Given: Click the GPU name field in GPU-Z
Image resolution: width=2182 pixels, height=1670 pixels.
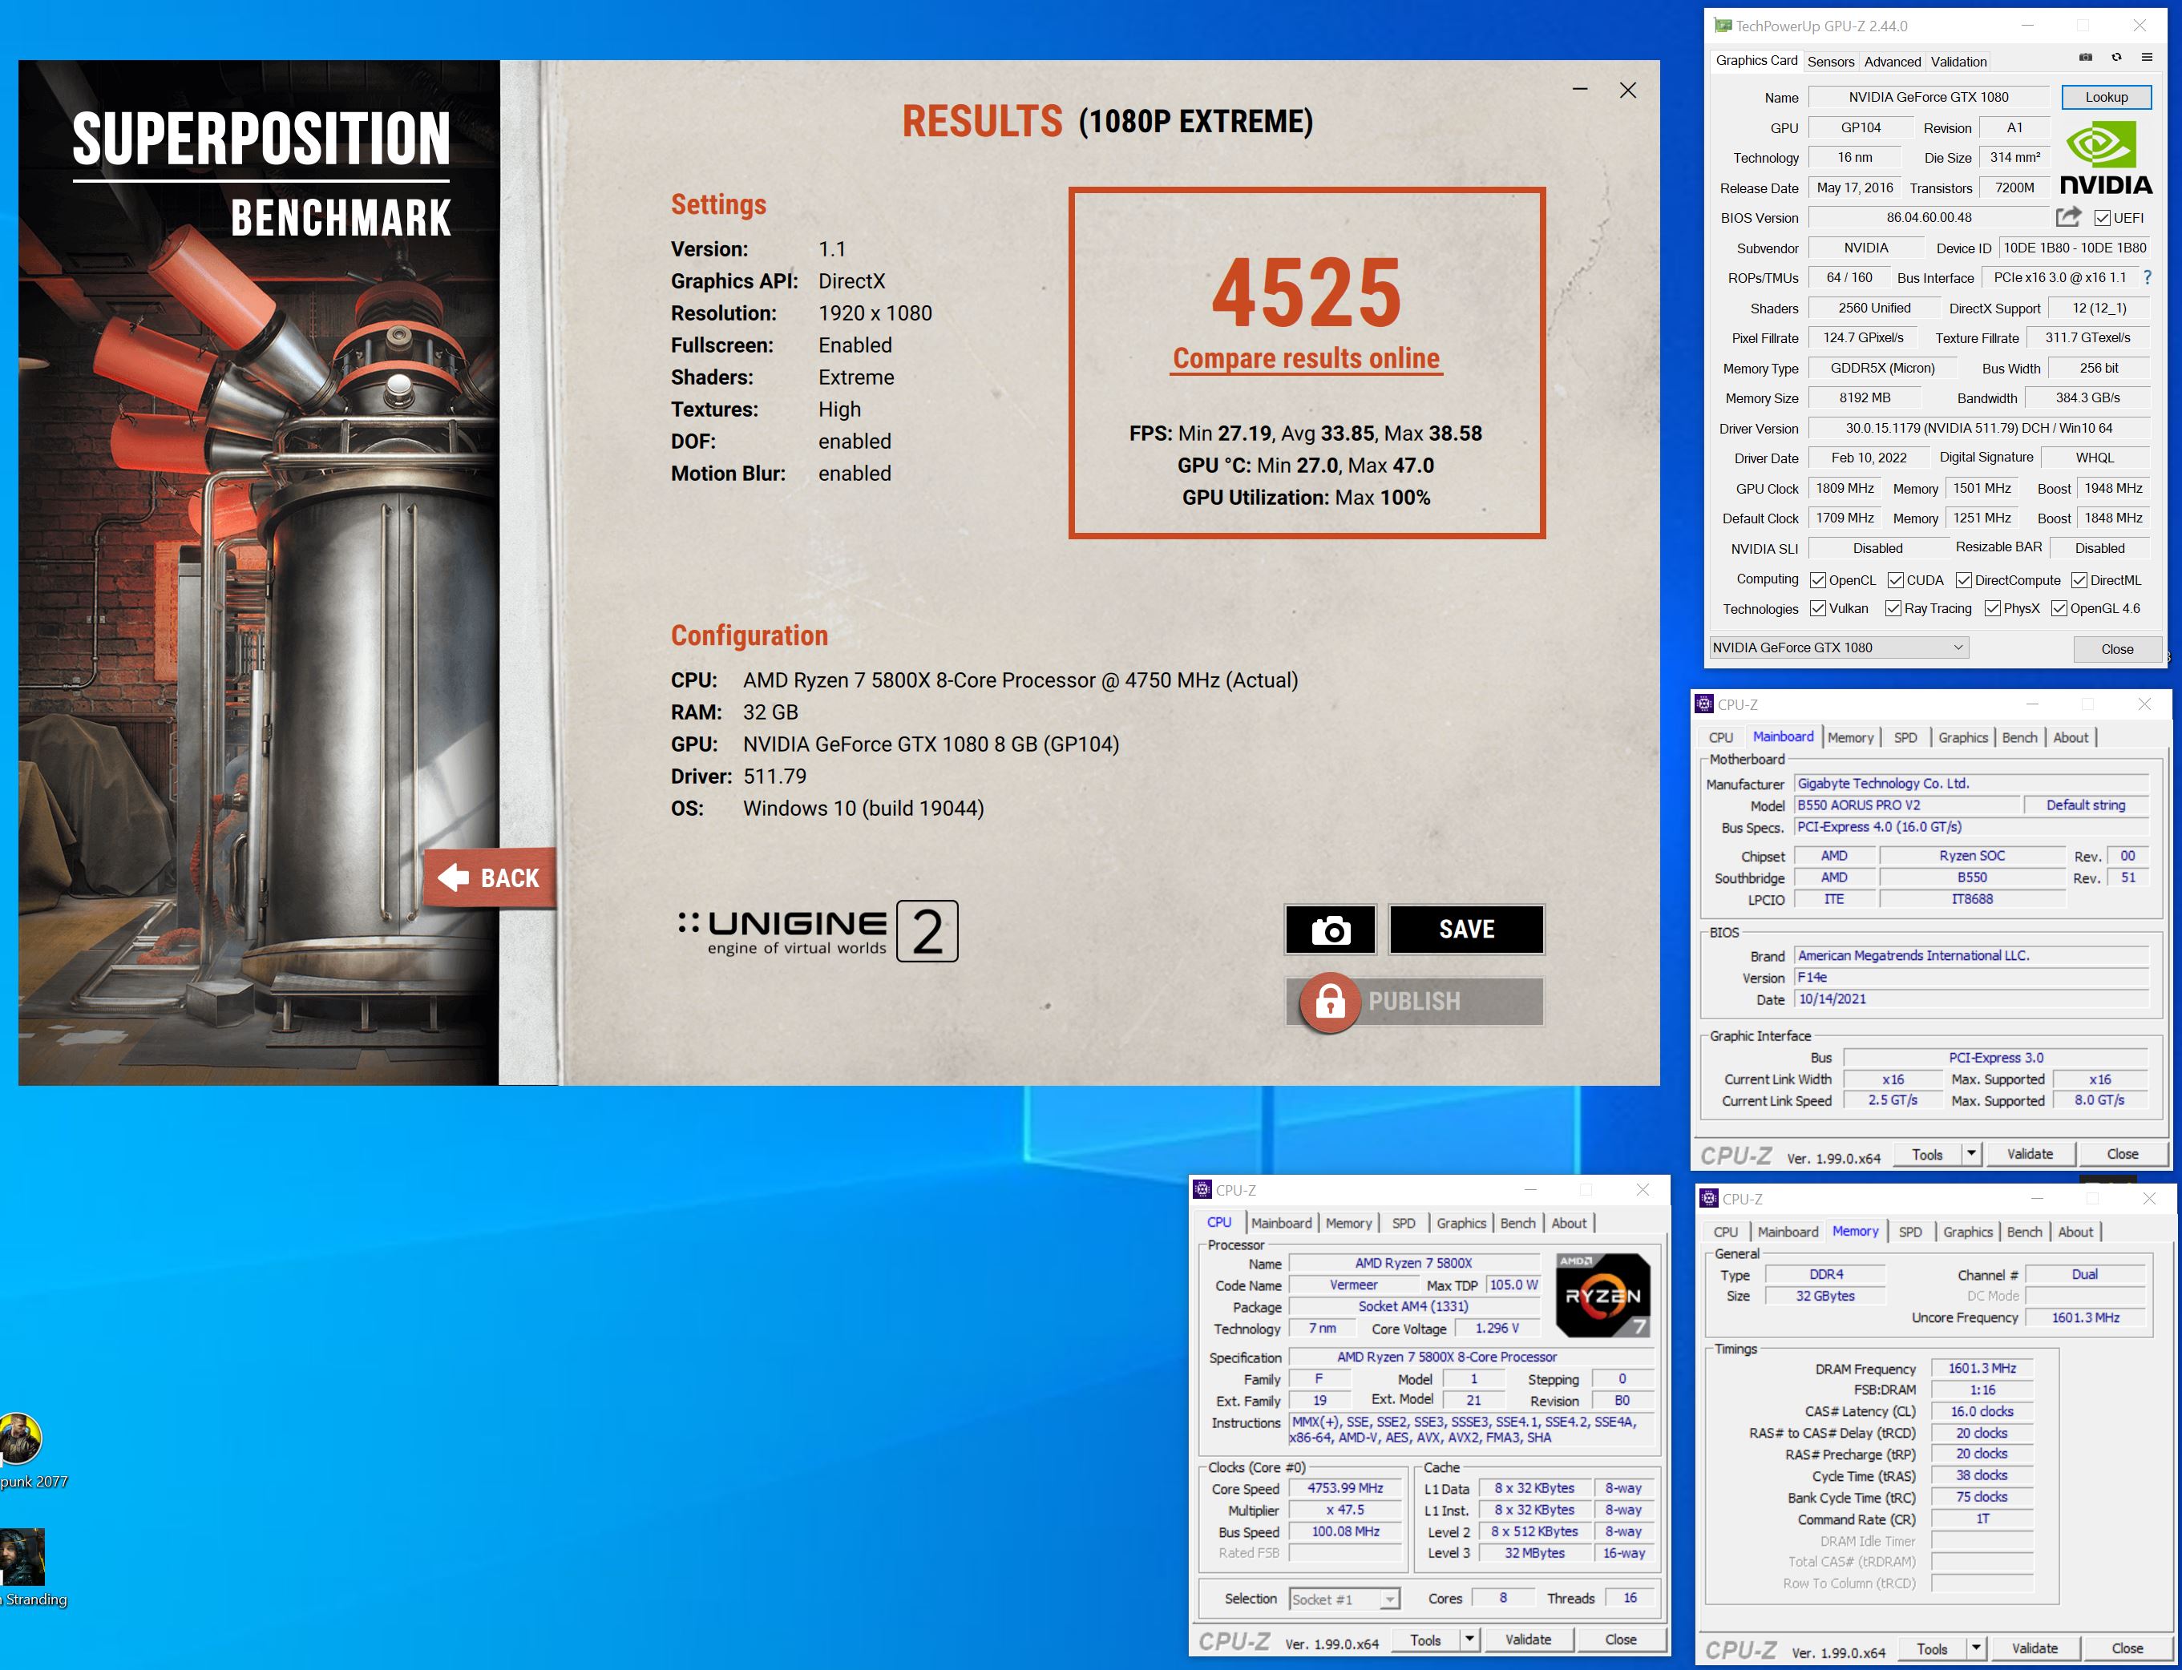Looking at the screenshot, I should (x=1929, y=98).
